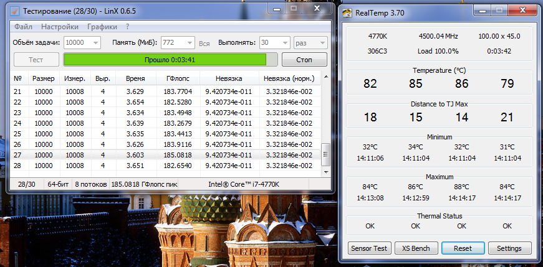
Task: Select the ГФлопс value 183.7704 in row 21
Action: (x=179, y=91)
